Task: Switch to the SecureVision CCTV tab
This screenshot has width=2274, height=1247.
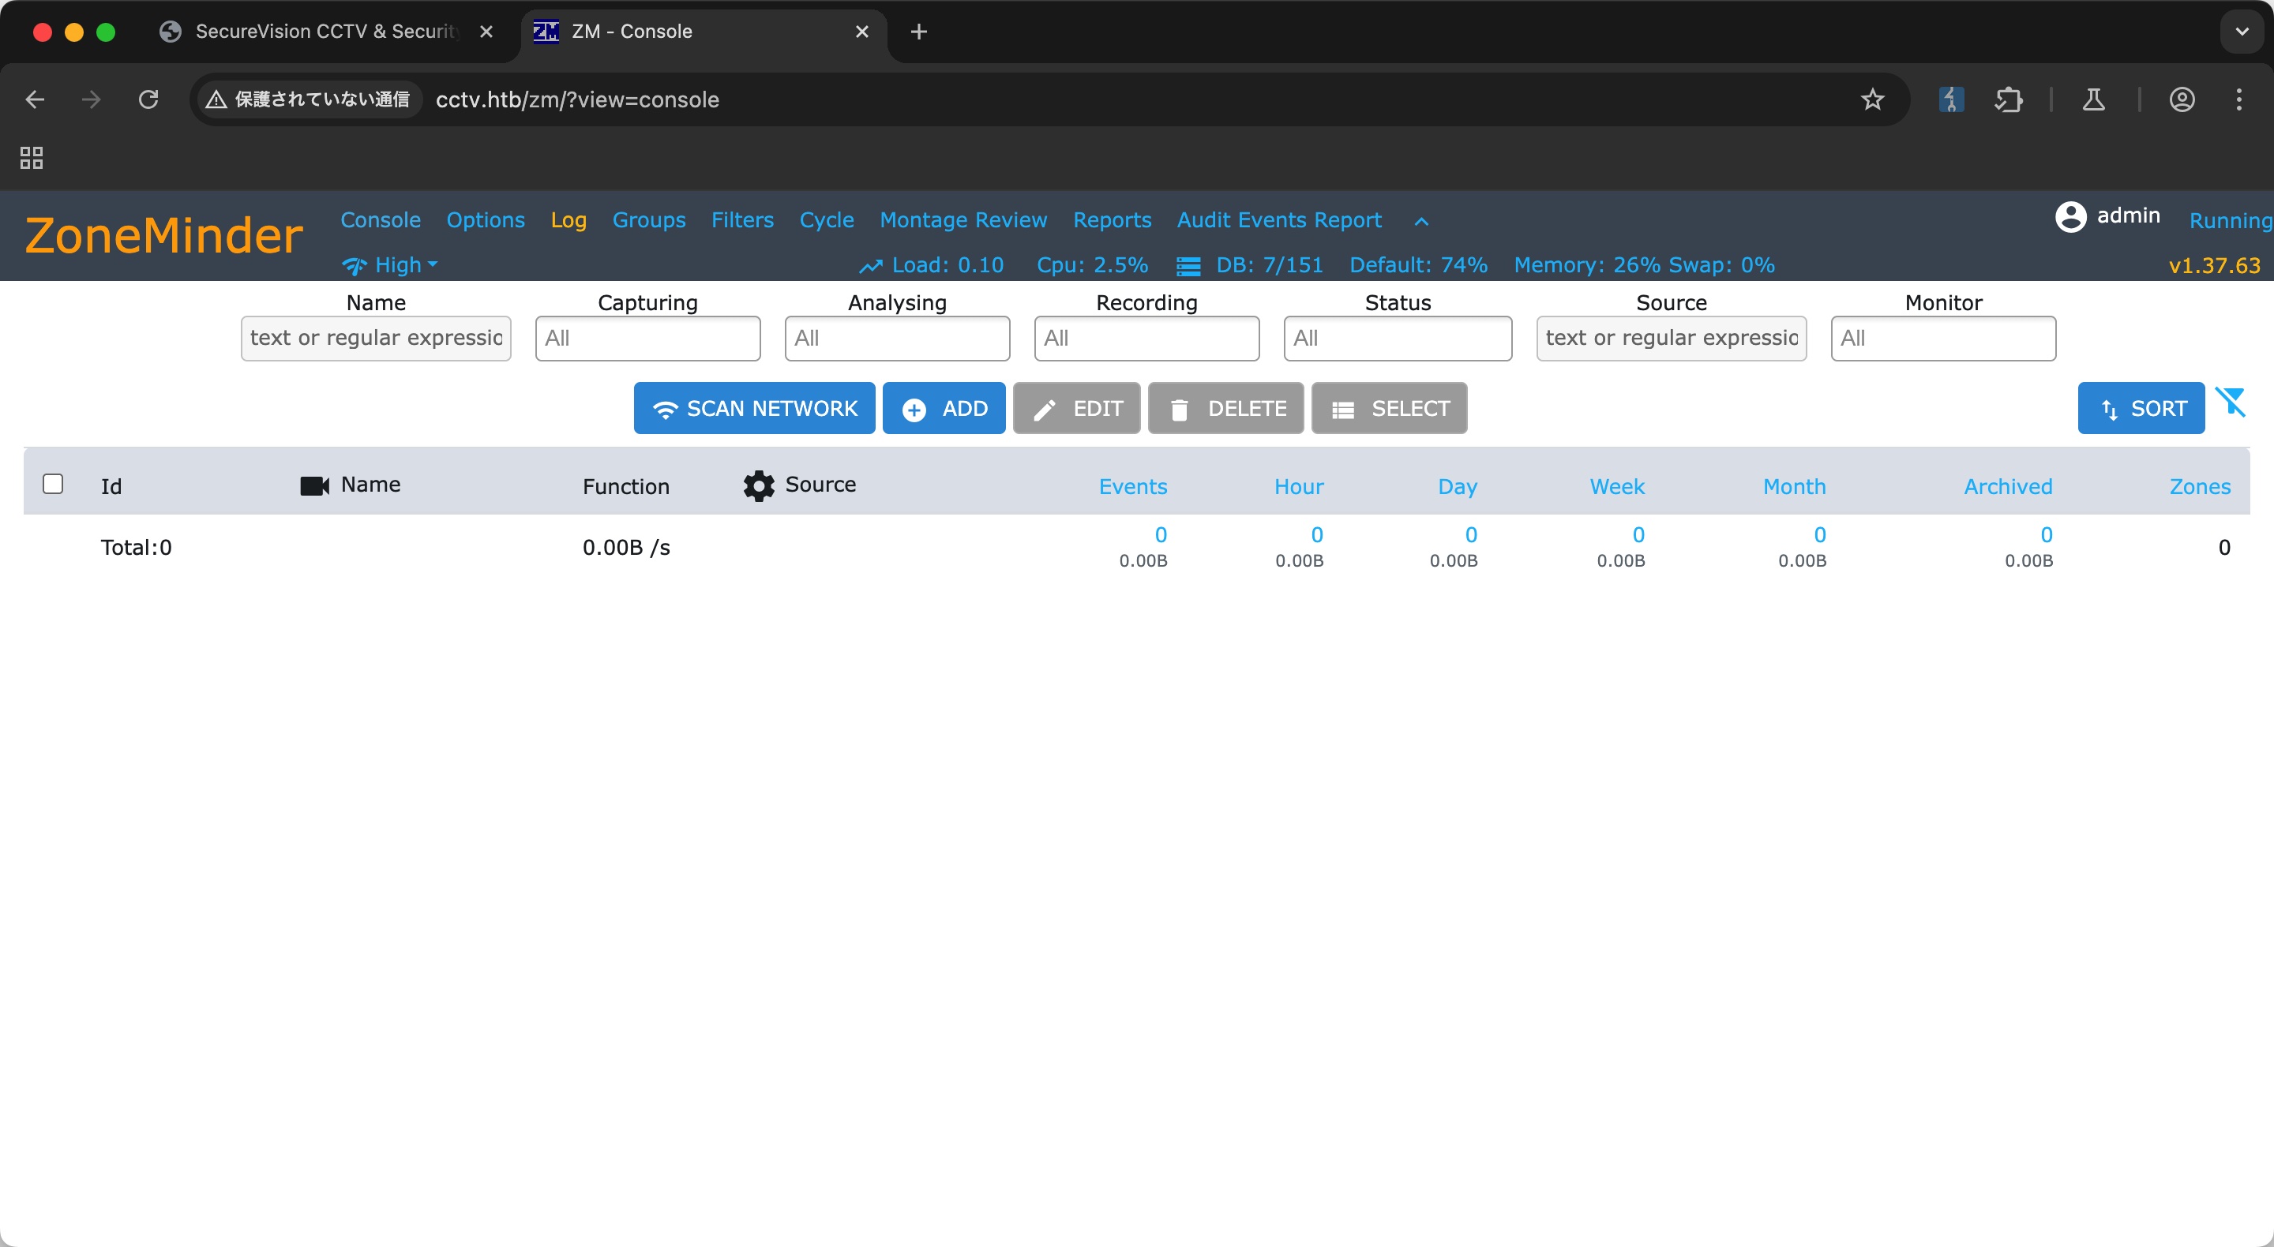Action: (x=327, y=32)
